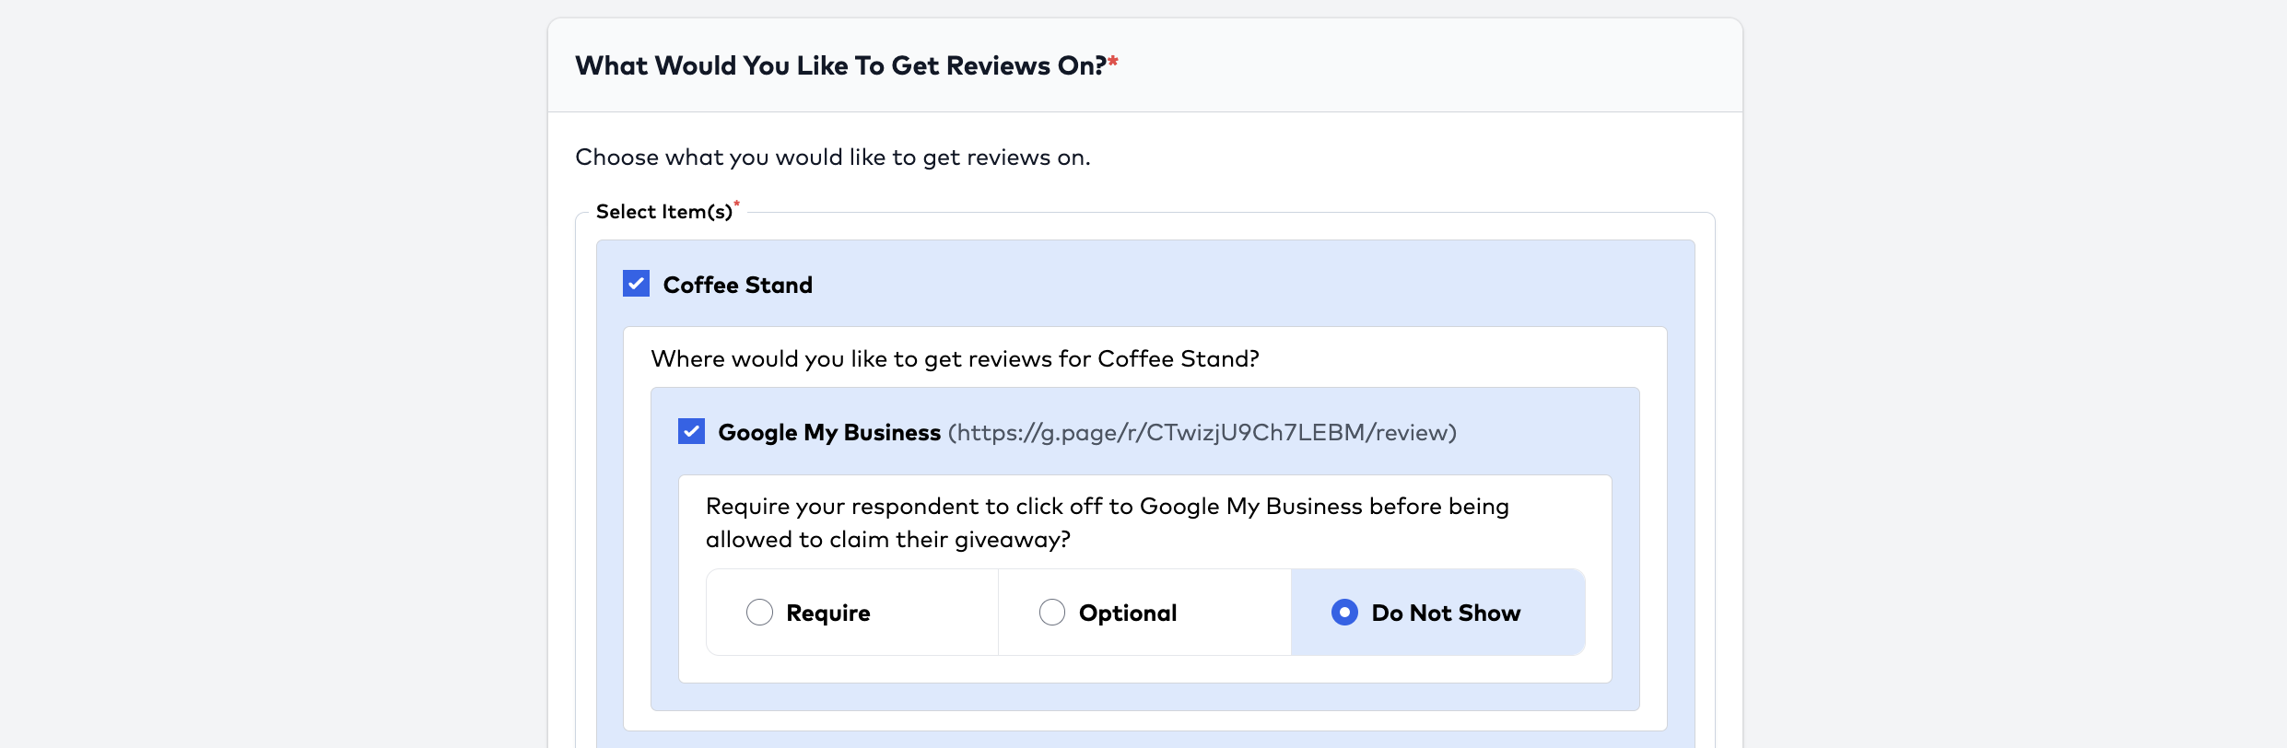The height and width of the screenshot is (748, 2287).
Task: Click the Coffee Stand label text
Action: point(737,286)
